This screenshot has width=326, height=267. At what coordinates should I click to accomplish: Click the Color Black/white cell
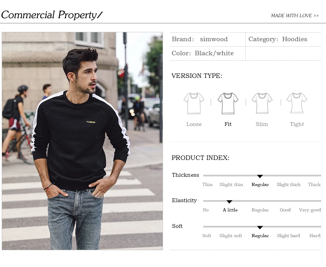pos(208,54)
